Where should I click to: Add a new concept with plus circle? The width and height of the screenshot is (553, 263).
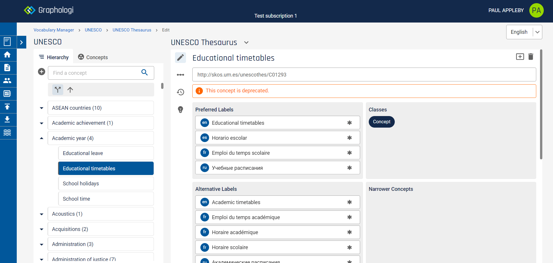pos(42,72)
